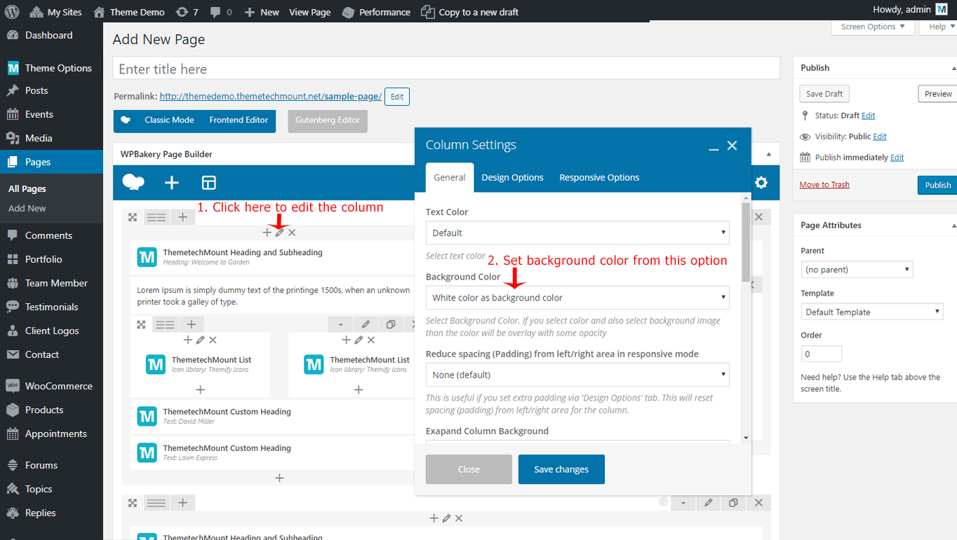Minimize the Column Settings dialog

(x=714, y=146)
